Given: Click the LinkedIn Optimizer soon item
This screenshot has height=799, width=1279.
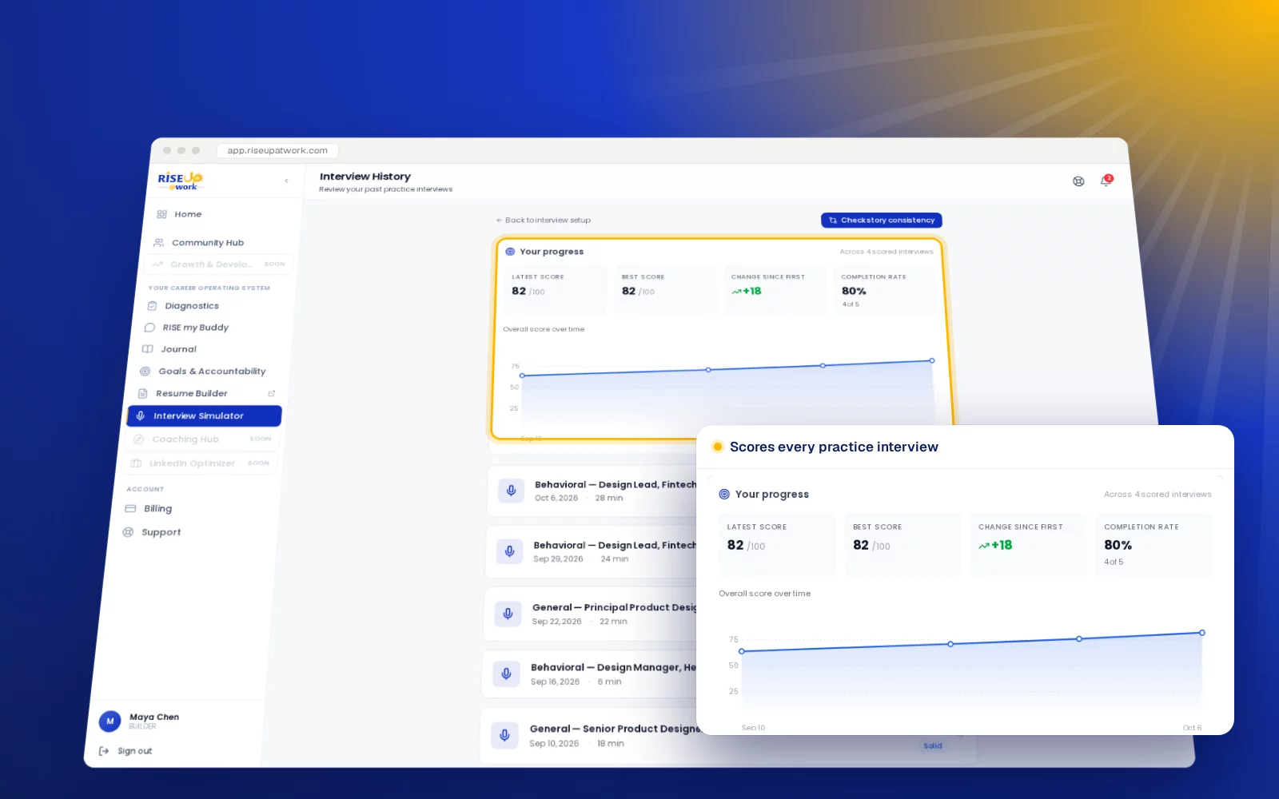Looking at the screenshot, I should 201,463.
